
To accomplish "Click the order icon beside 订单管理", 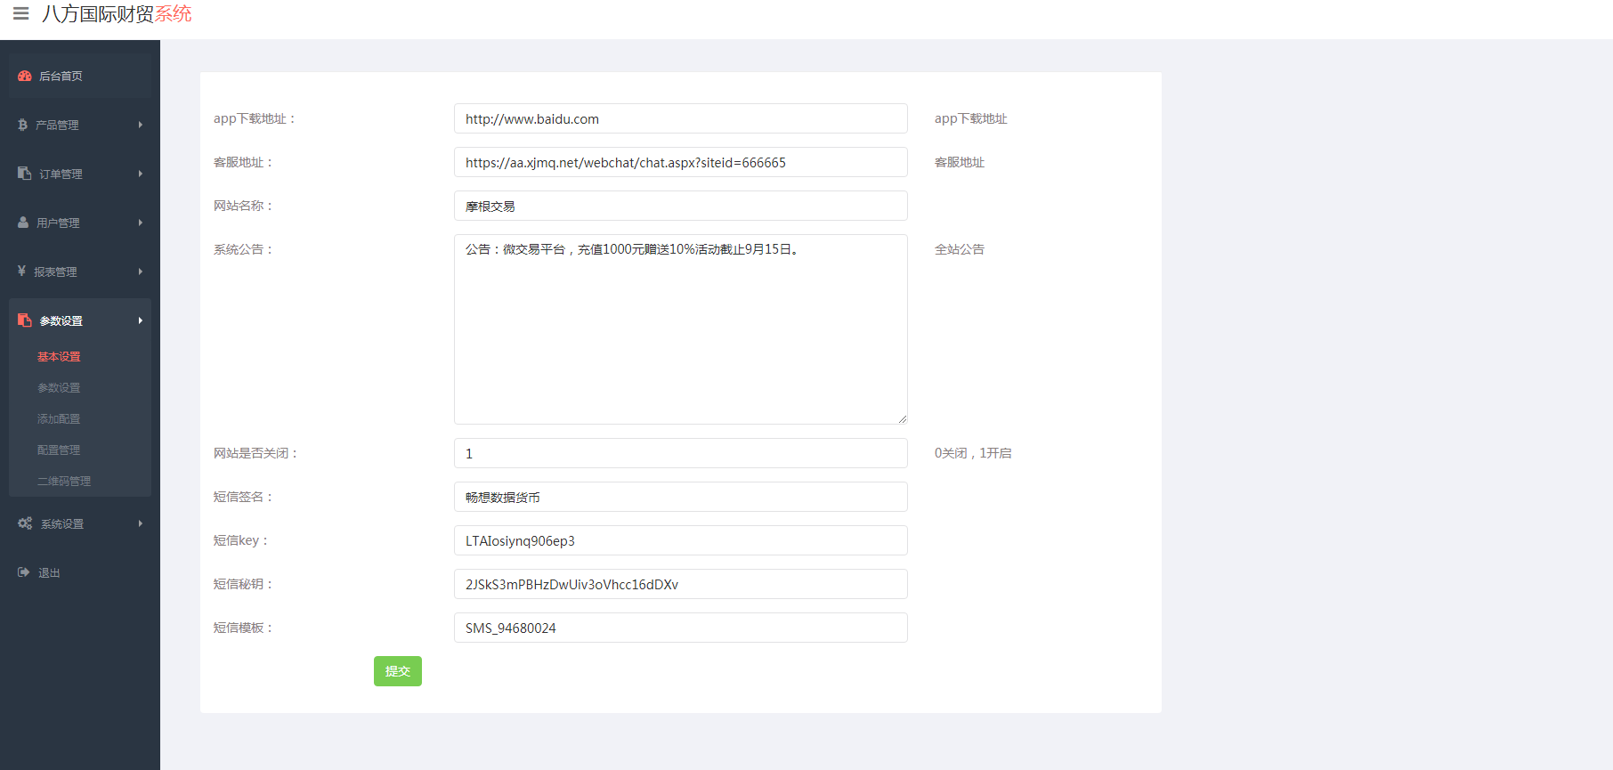I will click(24, 174).
